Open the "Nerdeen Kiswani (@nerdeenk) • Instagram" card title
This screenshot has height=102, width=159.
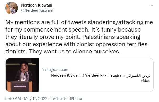pyautogui.click(x=88, y=75)
